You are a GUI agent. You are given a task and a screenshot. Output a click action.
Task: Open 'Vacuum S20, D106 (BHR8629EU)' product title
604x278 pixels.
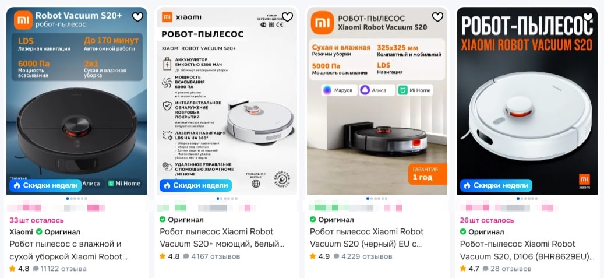pyautogui.click(x=527, y=250)
